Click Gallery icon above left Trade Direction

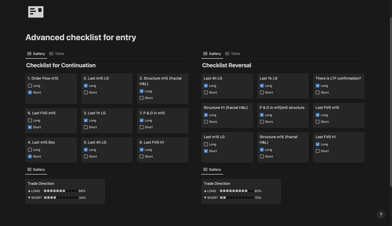29,169
